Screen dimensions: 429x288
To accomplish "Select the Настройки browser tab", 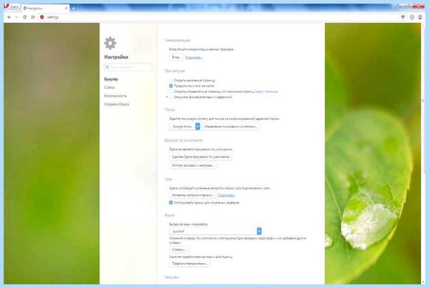I will point(45,8).
